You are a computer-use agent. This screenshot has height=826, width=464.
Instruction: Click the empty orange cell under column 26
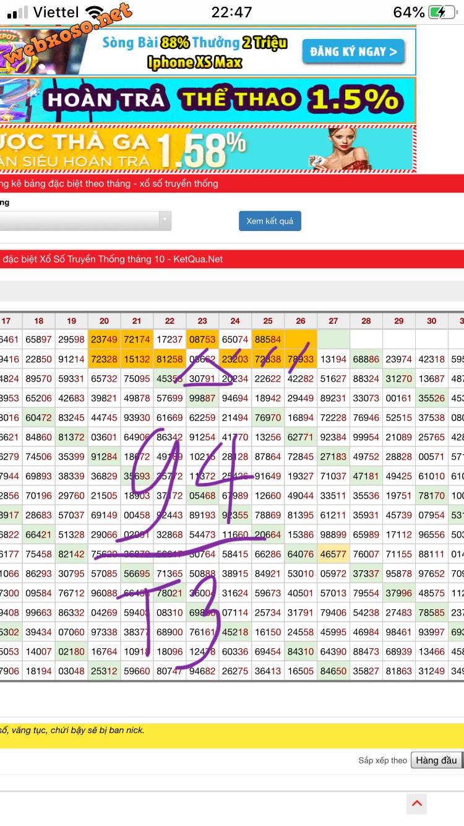click(301, 339)
